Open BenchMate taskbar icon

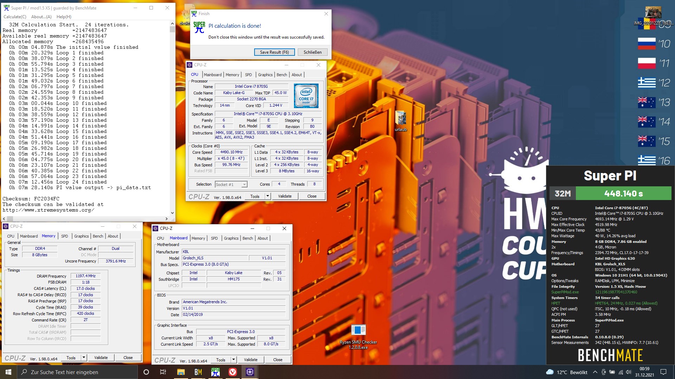click(198, 372)
